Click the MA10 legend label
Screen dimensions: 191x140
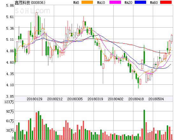[101, 3]
